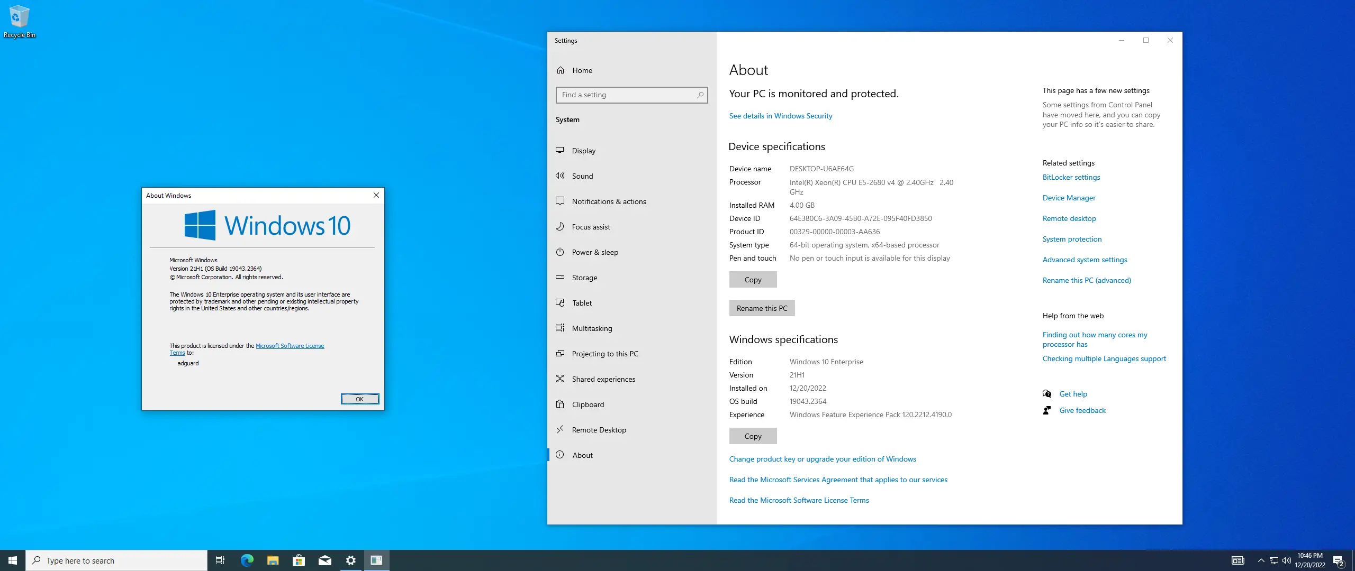The height and width of the screenshot is (571, 1355).
Task: Select Notifications & actions menu item
Action: [609, 201]
